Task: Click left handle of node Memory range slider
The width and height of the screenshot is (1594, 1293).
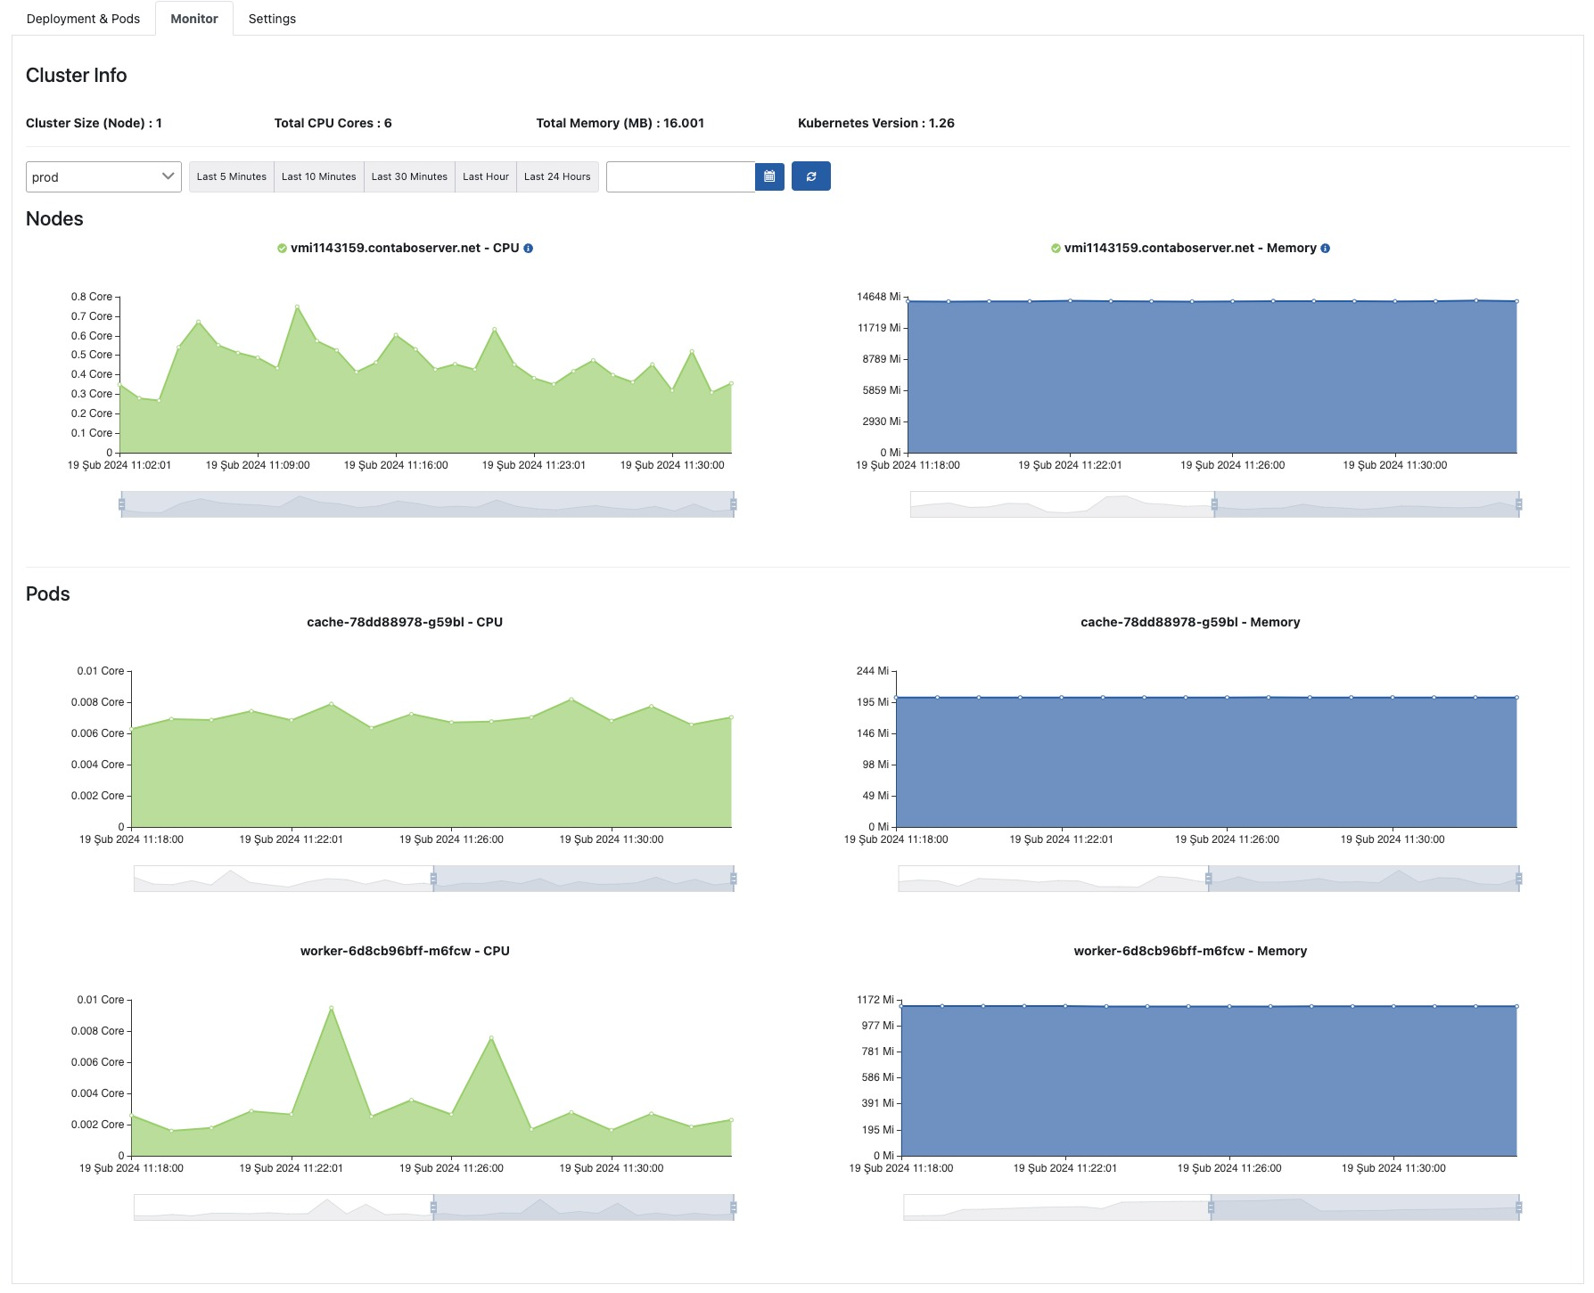Action: click(1214, 504)
